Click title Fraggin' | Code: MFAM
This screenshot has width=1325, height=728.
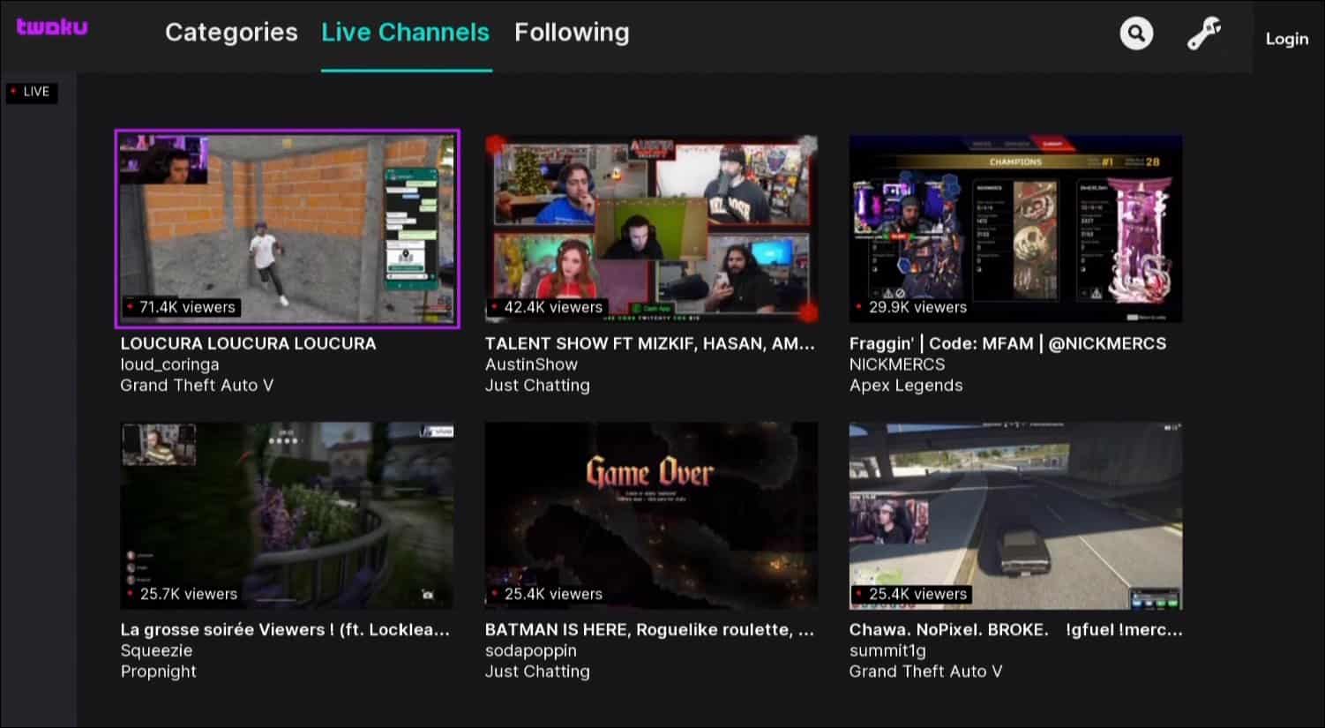[1007, 343]
